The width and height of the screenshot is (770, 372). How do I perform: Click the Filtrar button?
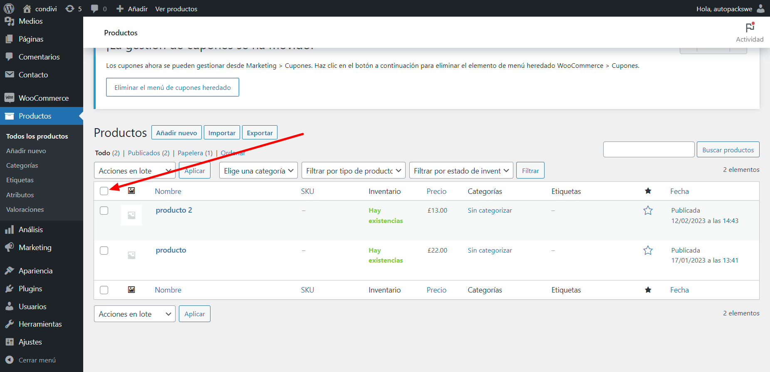pos(530,171)
